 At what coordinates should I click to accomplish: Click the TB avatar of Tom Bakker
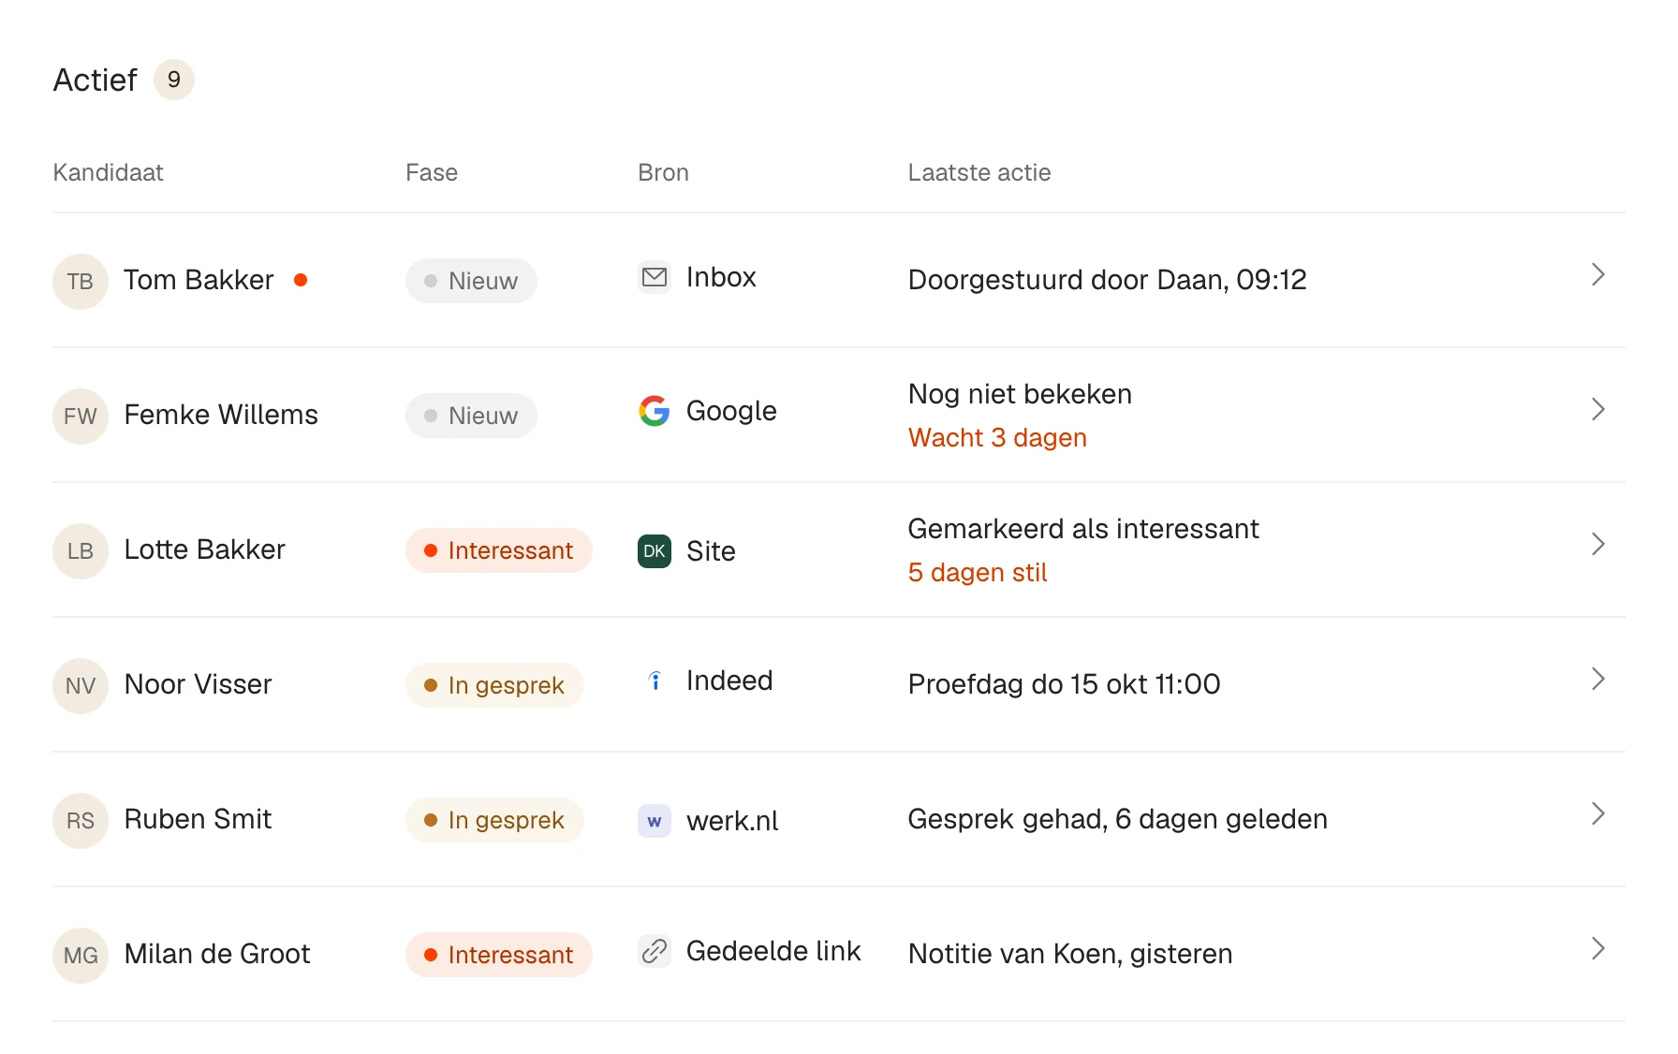coord(81,281)
